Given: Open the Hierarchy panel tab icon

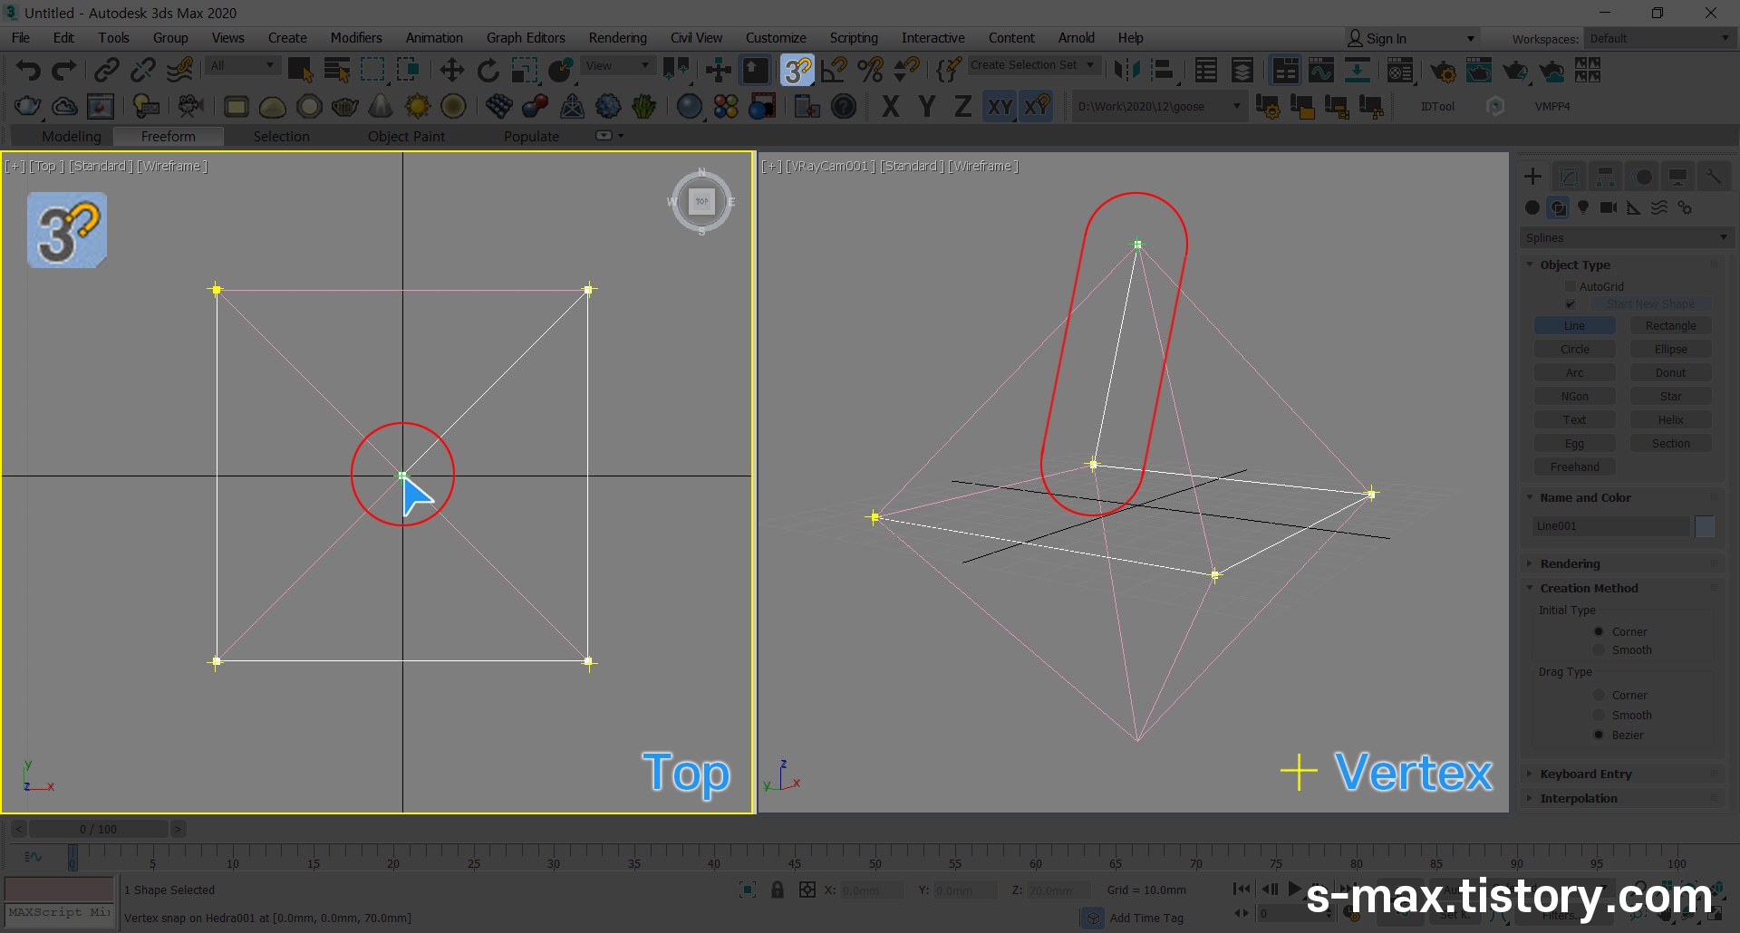Looking at the screenshot, I should (x=1605, y=177).
